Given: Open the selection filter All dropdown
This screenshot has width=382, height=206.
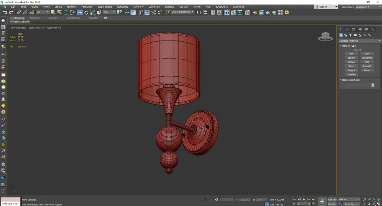Looking at the screenshot, I should click(43, 12).
